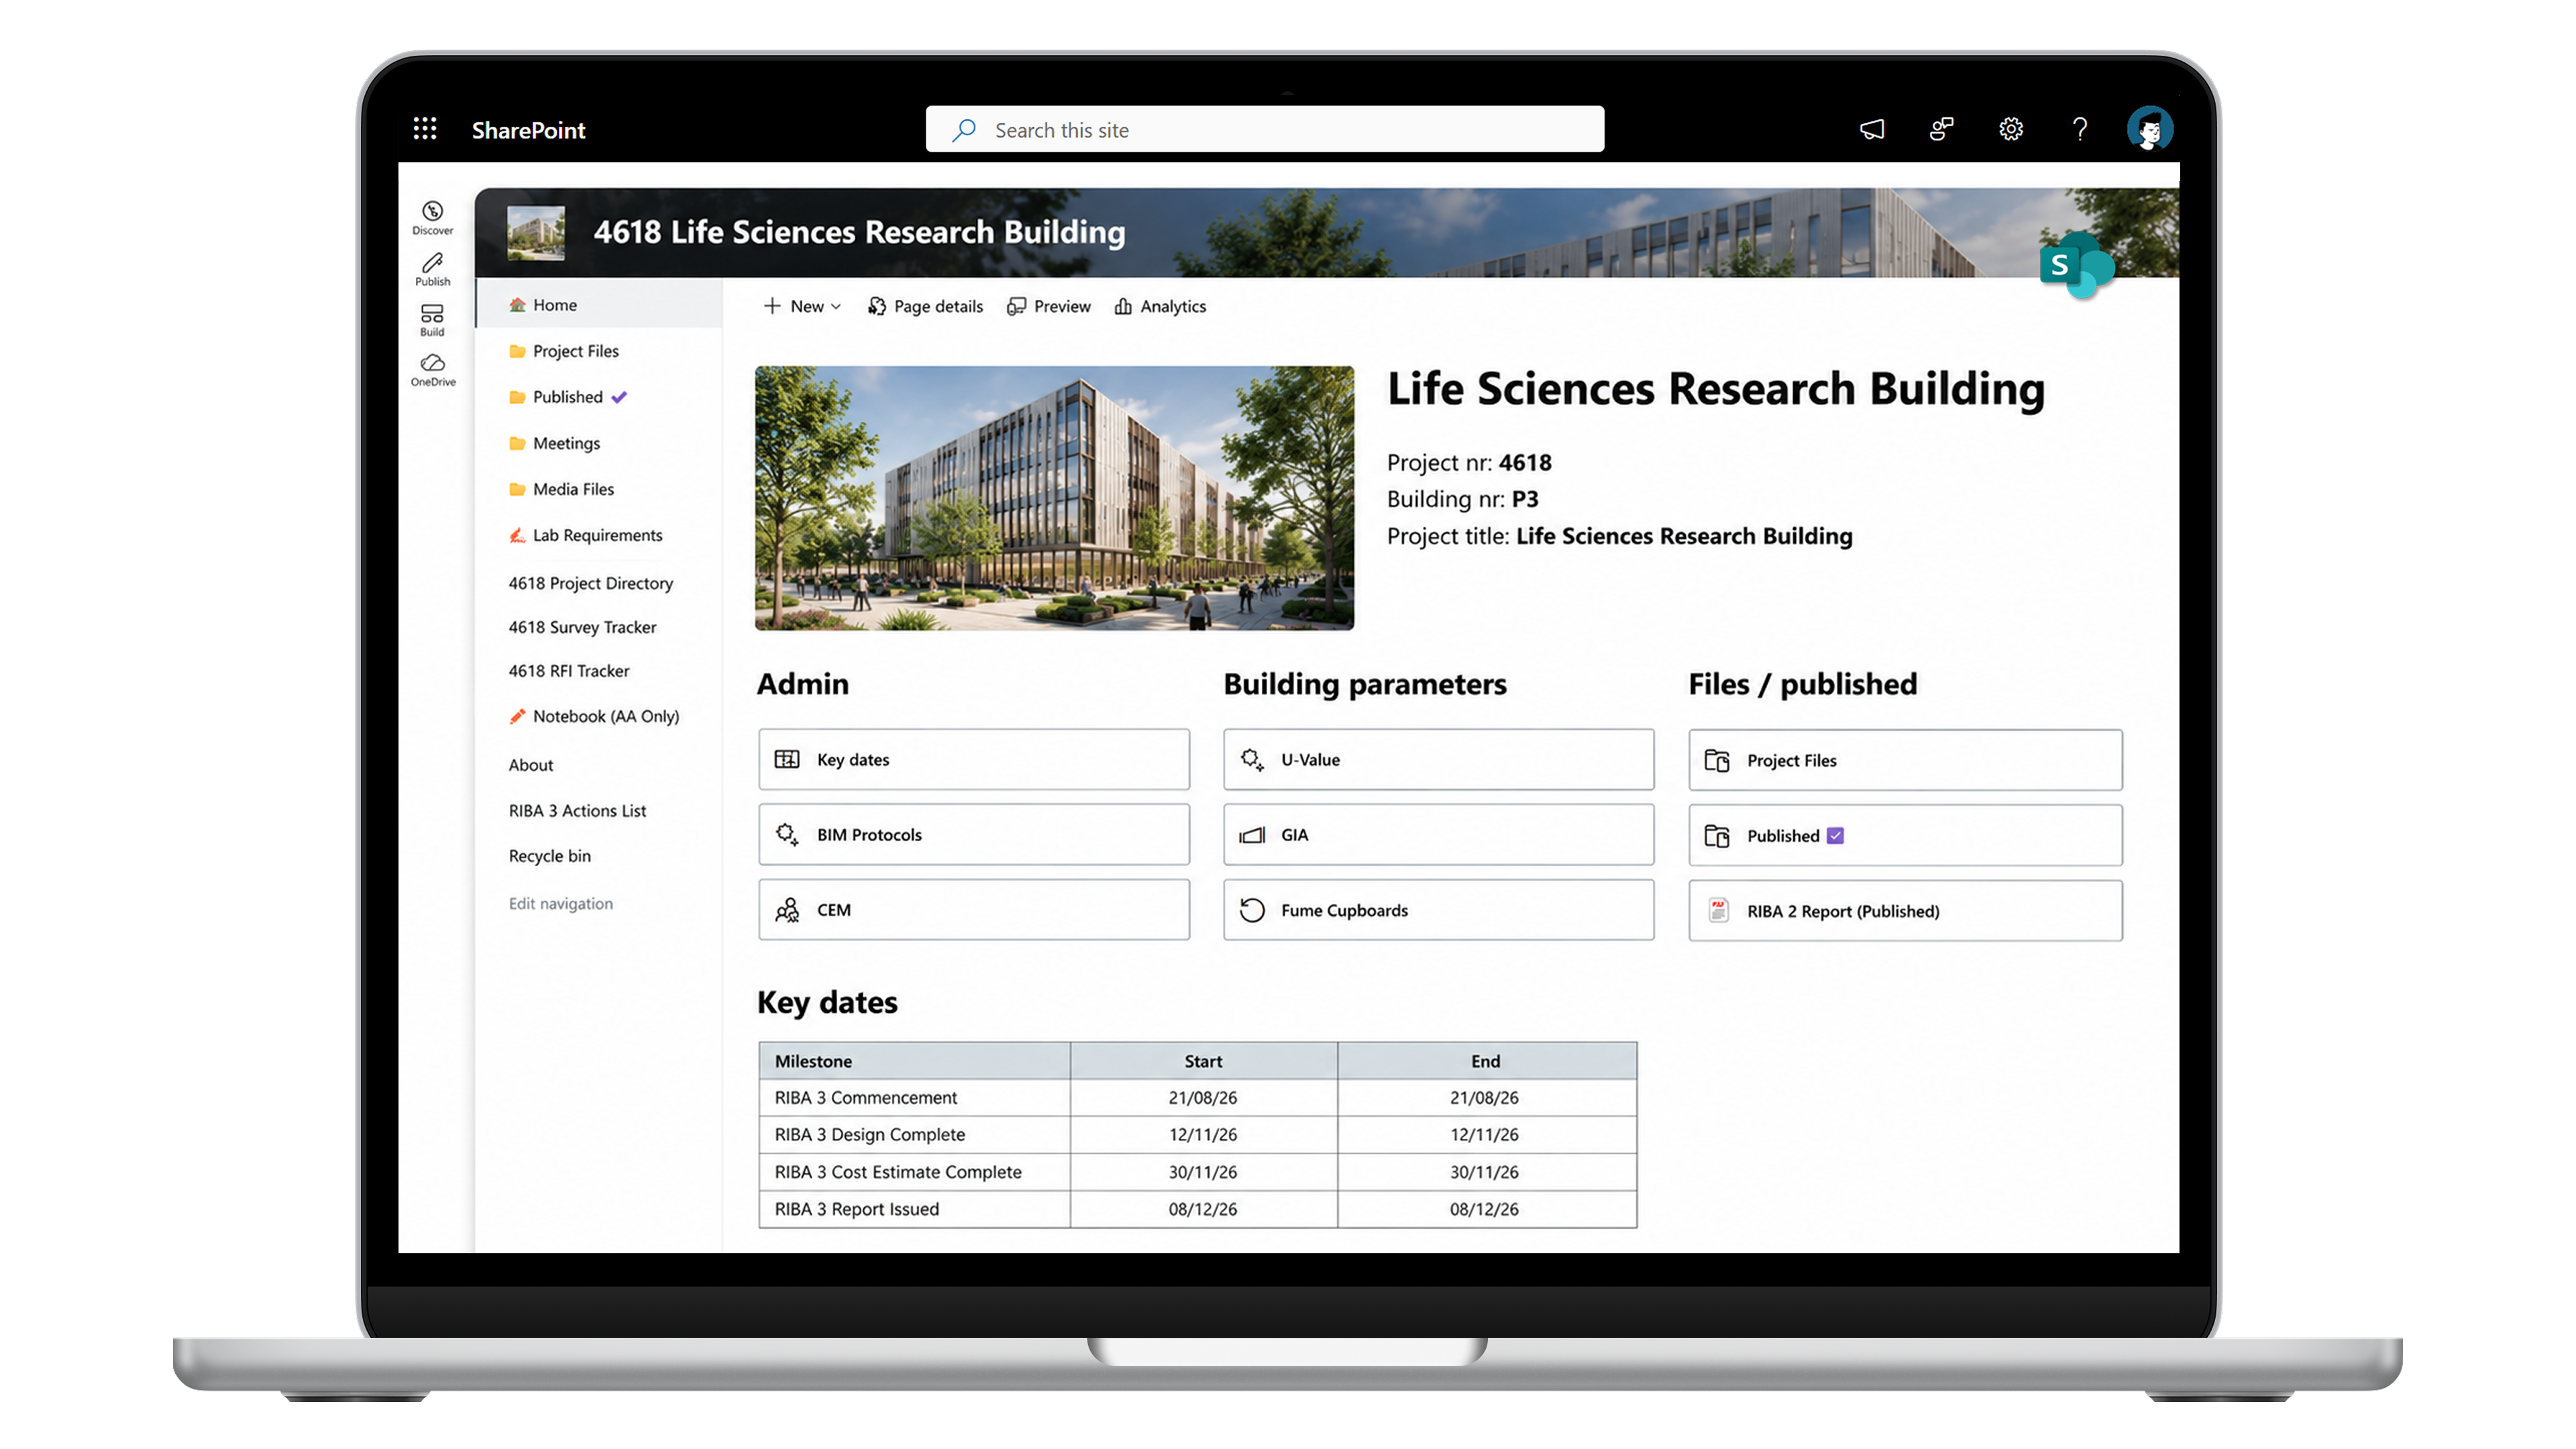
Task: Click the Discover icon in the app bar
Action: [x=432, y=217]
